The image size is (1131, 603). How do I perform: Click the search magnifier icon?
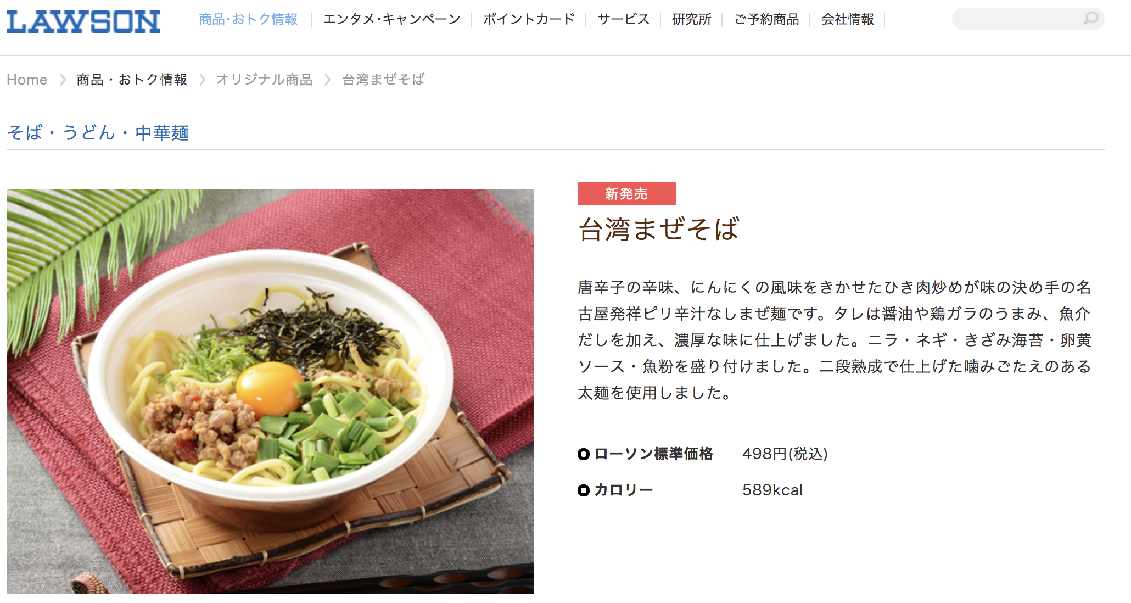click(1090, 19)
